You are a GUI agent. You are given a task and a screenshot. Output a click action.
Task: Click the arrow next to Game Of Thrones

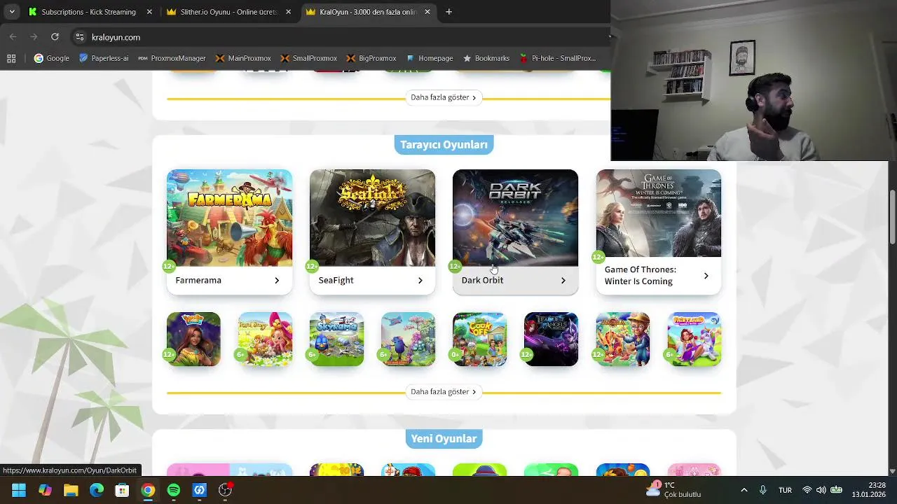pyautogui.click(x=706, y=276)
